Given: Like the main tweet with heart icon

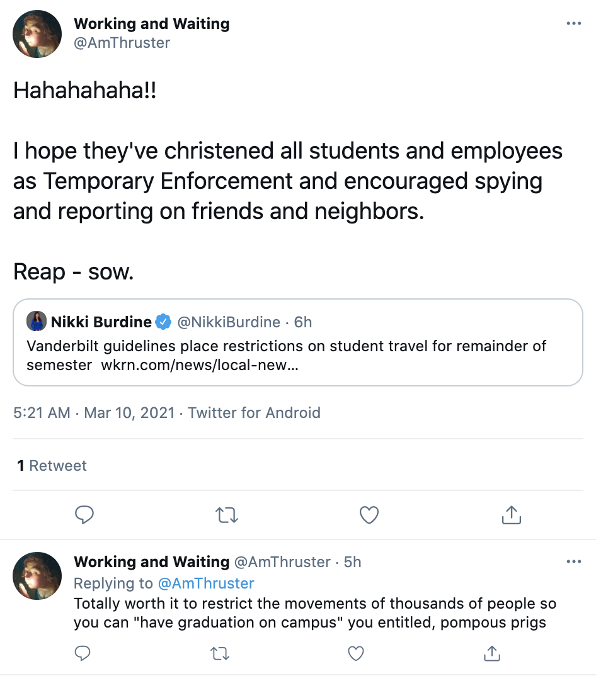Looking at the screenshot, I should click(x=369, y=515).
